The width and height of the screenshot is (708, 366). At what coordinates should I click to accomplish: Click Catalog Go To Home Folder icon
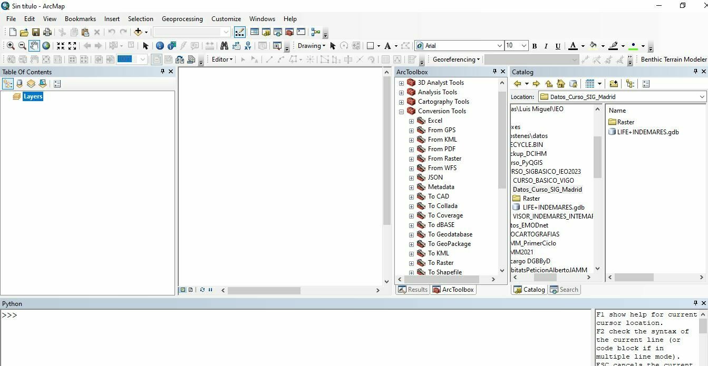coord(561,84)
